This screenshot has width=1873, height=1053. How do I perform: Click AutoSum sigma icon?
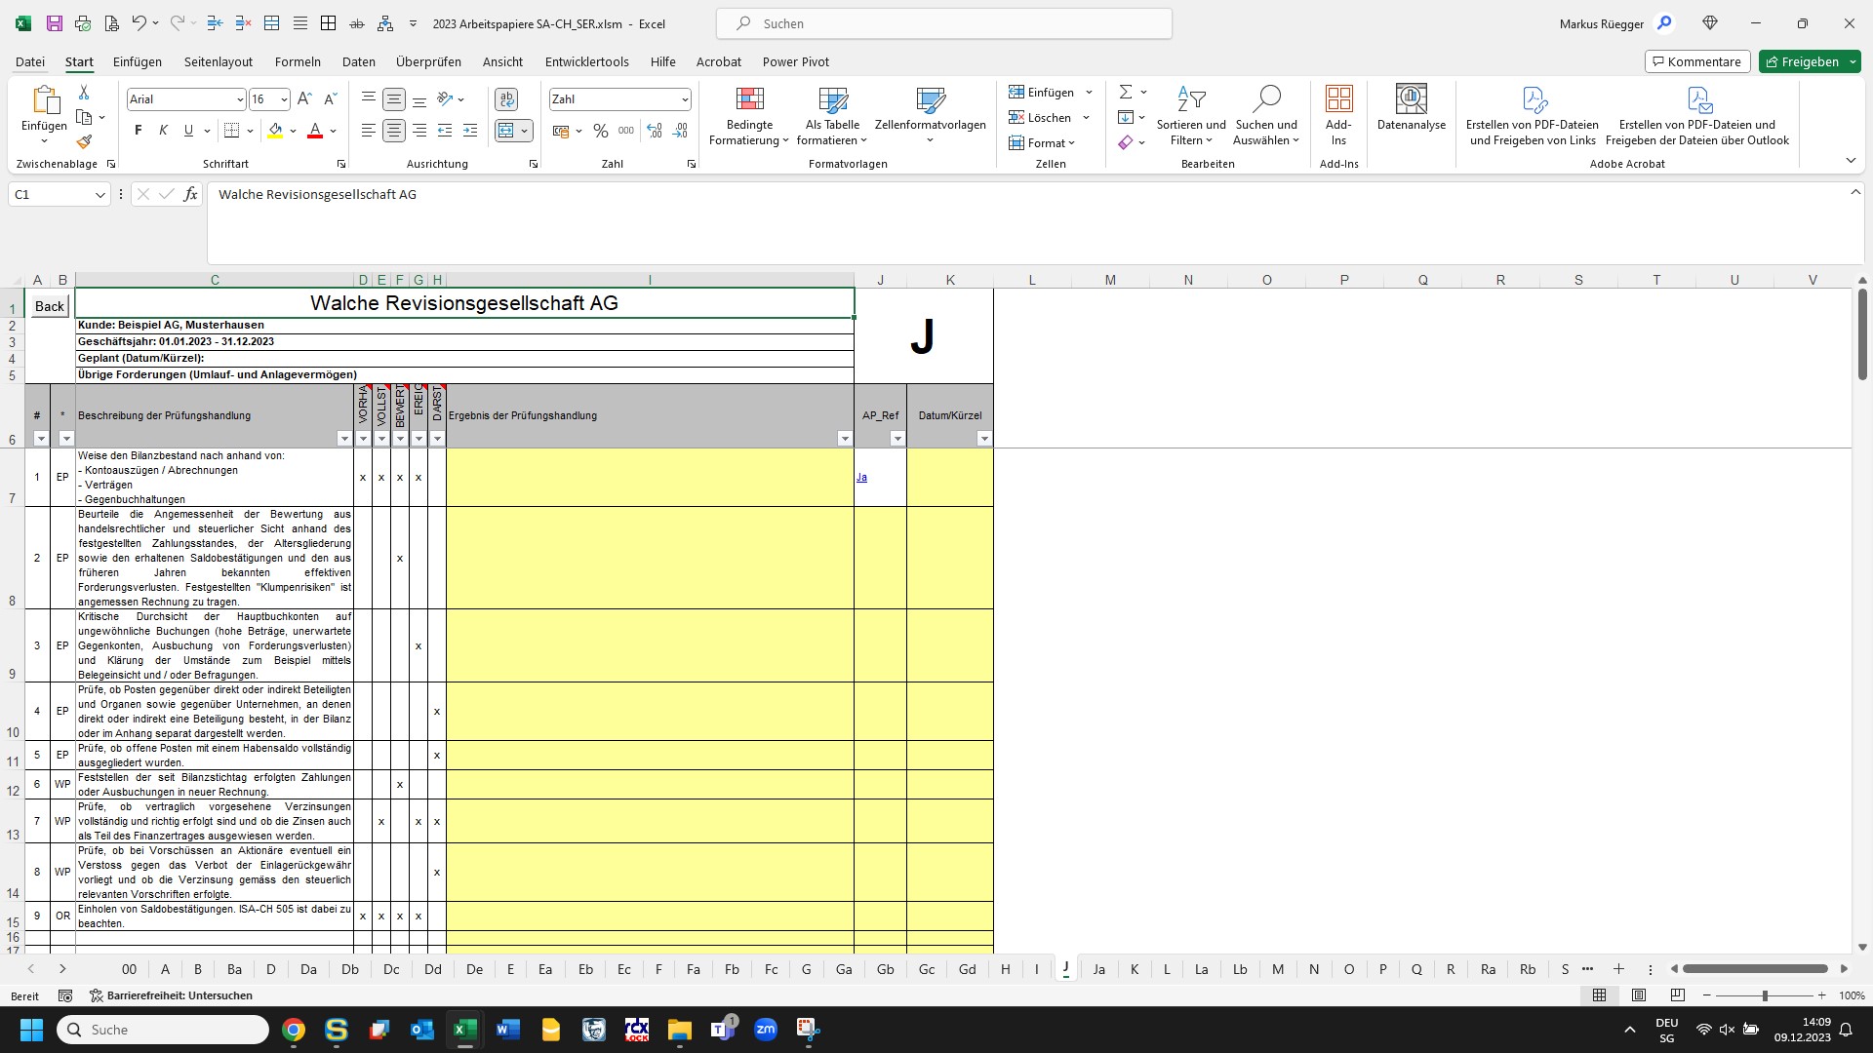tap(1126, 92)
